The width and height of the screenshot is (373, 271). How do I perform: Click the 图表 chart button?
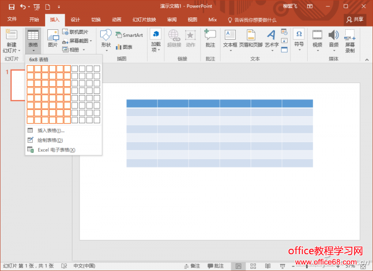click(124, 47)
